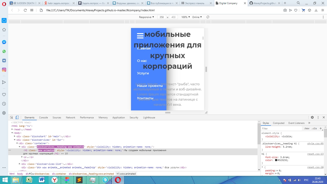
Task: Open Instagram in the sidebar
Action: [4, 70]
